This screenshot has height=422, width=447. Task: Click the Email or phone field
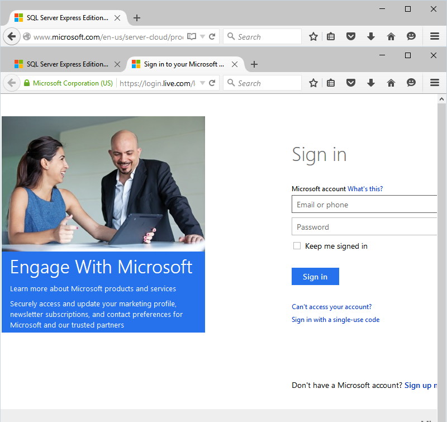364,204
